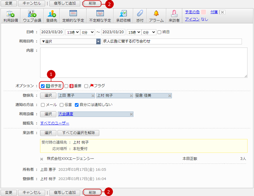
Task: Select the 不定期な予定 irregular schedule icon
Action: 100,14
